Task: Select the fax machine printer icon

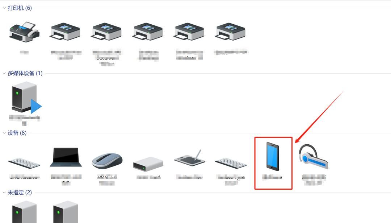Action: [24, 32]
